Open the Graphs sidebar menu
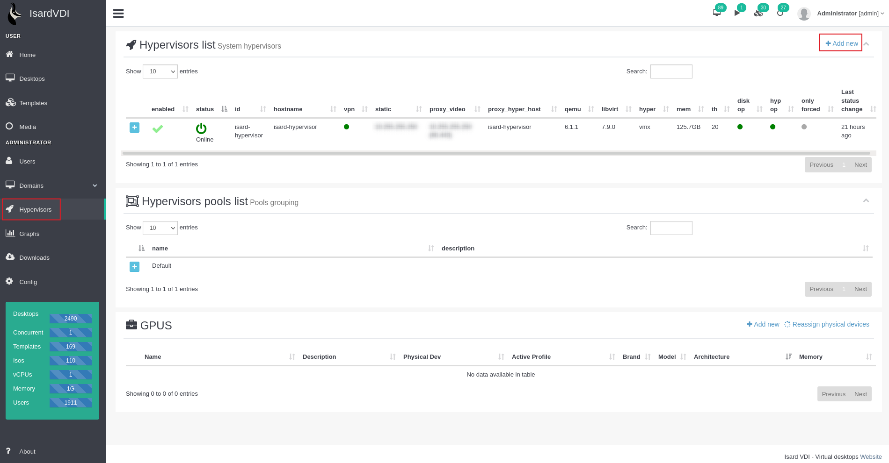The width and height of the screenshot is (889, 463). (29, 234)
